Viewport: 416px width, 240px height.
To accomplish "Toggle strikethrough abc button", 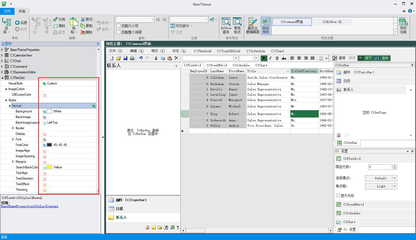I will [x=284, y=58].
